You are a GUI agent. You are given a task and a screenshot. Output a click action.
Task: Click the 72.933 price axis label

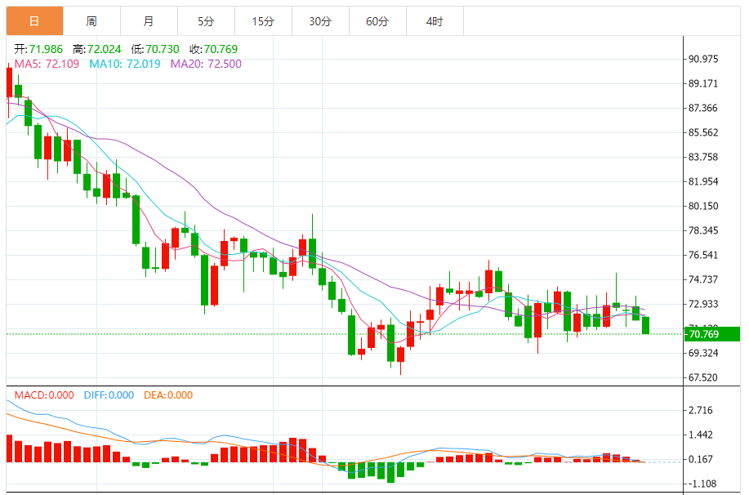pos(703,304)
